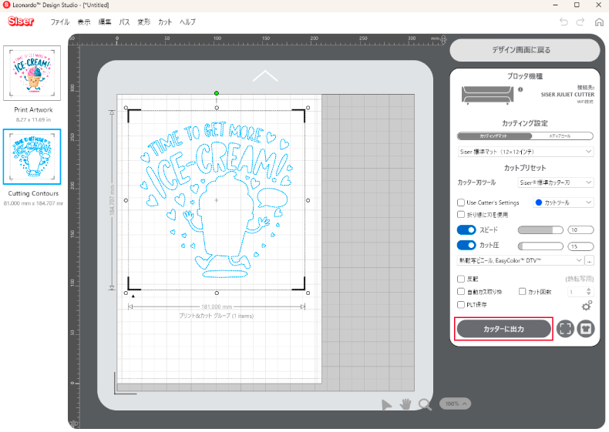Open the 熱転写ビニール material dropdown
Screen dimensions: 609x432
coord(520,260)
